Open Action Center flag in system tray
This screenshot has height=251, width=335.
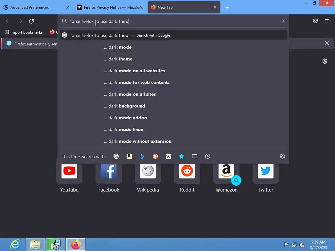(286, 244)
